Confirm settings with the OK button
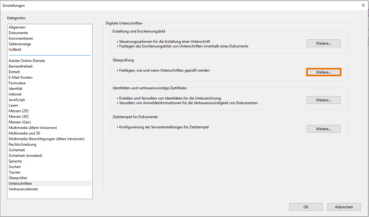 (x=306, y=207)
